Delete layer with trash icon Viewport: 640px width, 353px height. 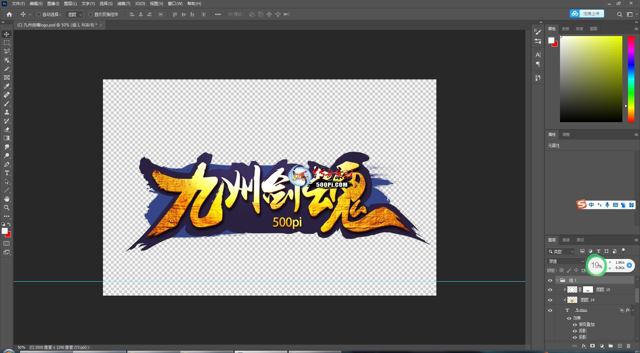[629, 346]
